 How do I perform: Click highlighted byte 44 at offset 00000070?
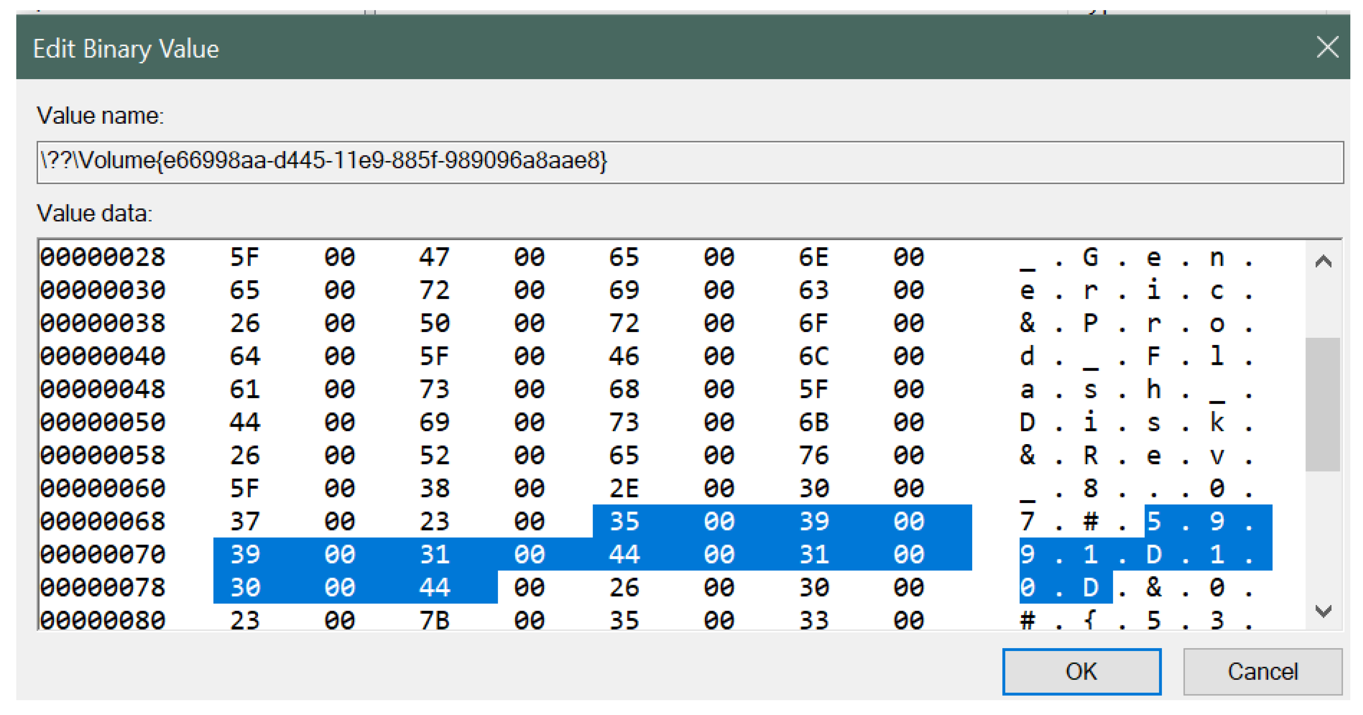(624, 555)
